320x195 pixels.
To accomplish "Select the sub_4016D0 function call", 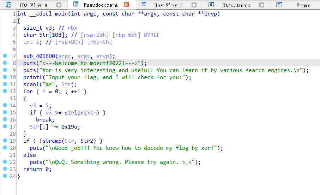I will coord(39,56).
